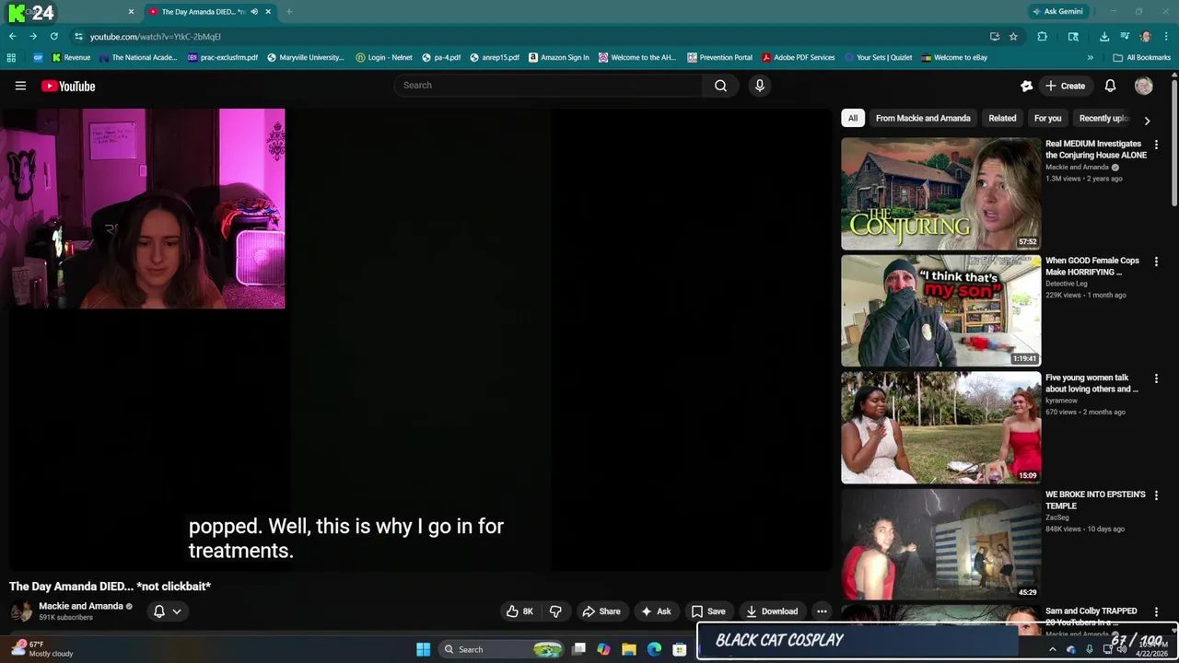
Task: Open bookmarks bar apps grid icon
Action: pyautogui.click(x=11, y=57)
